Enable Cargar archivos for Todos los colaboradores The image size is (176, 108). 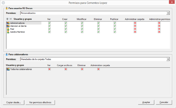(66, 69)
